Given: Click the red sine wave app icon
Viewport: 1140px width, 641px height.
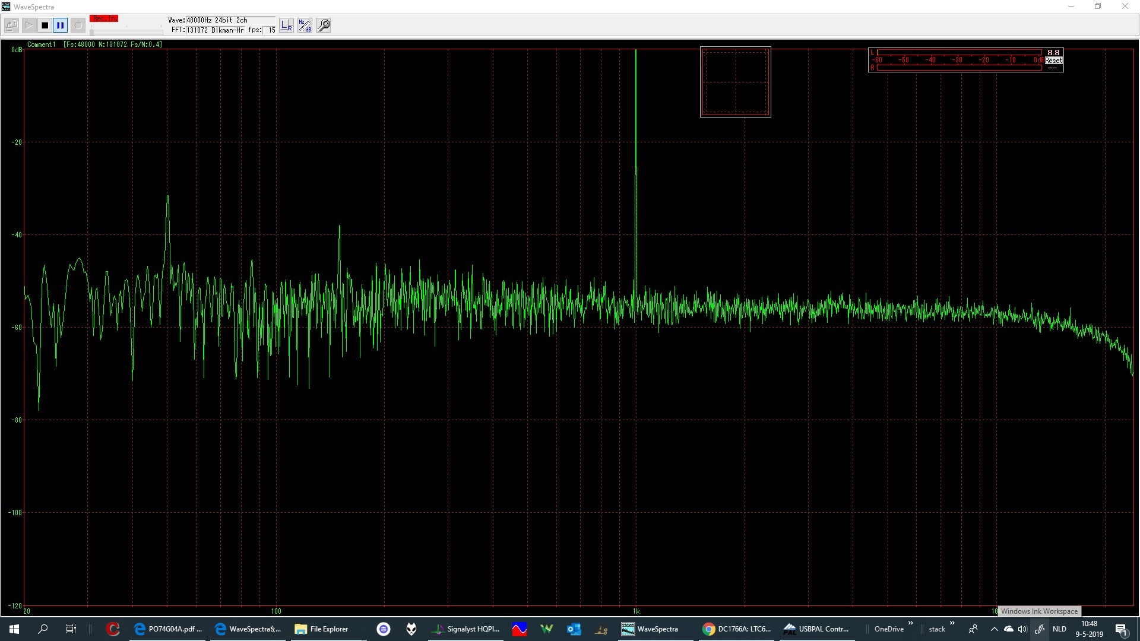Looking at the screenshot, I should coord(520,629).
